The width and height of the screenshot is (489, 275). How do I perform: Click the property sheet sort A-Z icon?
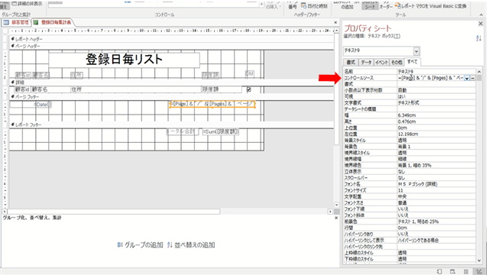point(479,38)
